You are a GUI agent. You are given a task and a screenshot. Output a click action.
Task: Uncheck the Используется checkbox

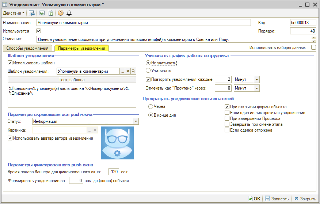point(39,31)
